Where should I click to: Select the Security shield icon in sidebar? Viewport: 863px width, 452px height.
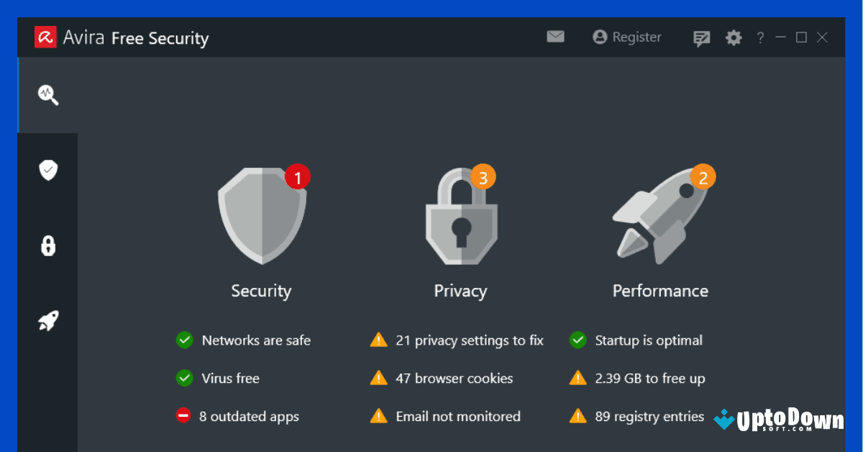tap(47, 170)
